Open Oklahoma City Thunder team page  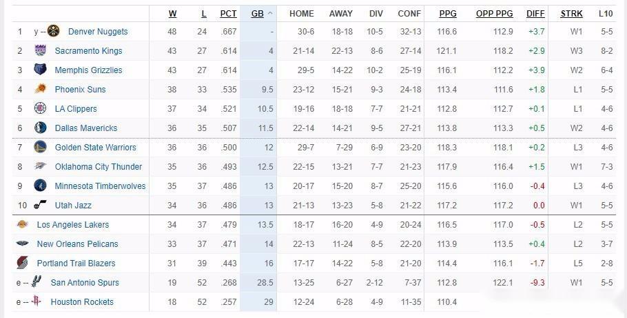point(99,166)
